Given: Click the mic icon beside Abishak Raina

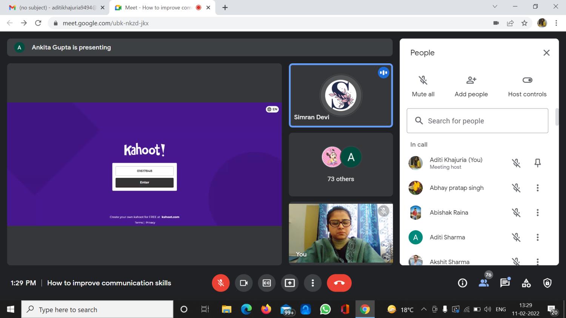Looking at the screenshot, I should [x=516, y=213].
